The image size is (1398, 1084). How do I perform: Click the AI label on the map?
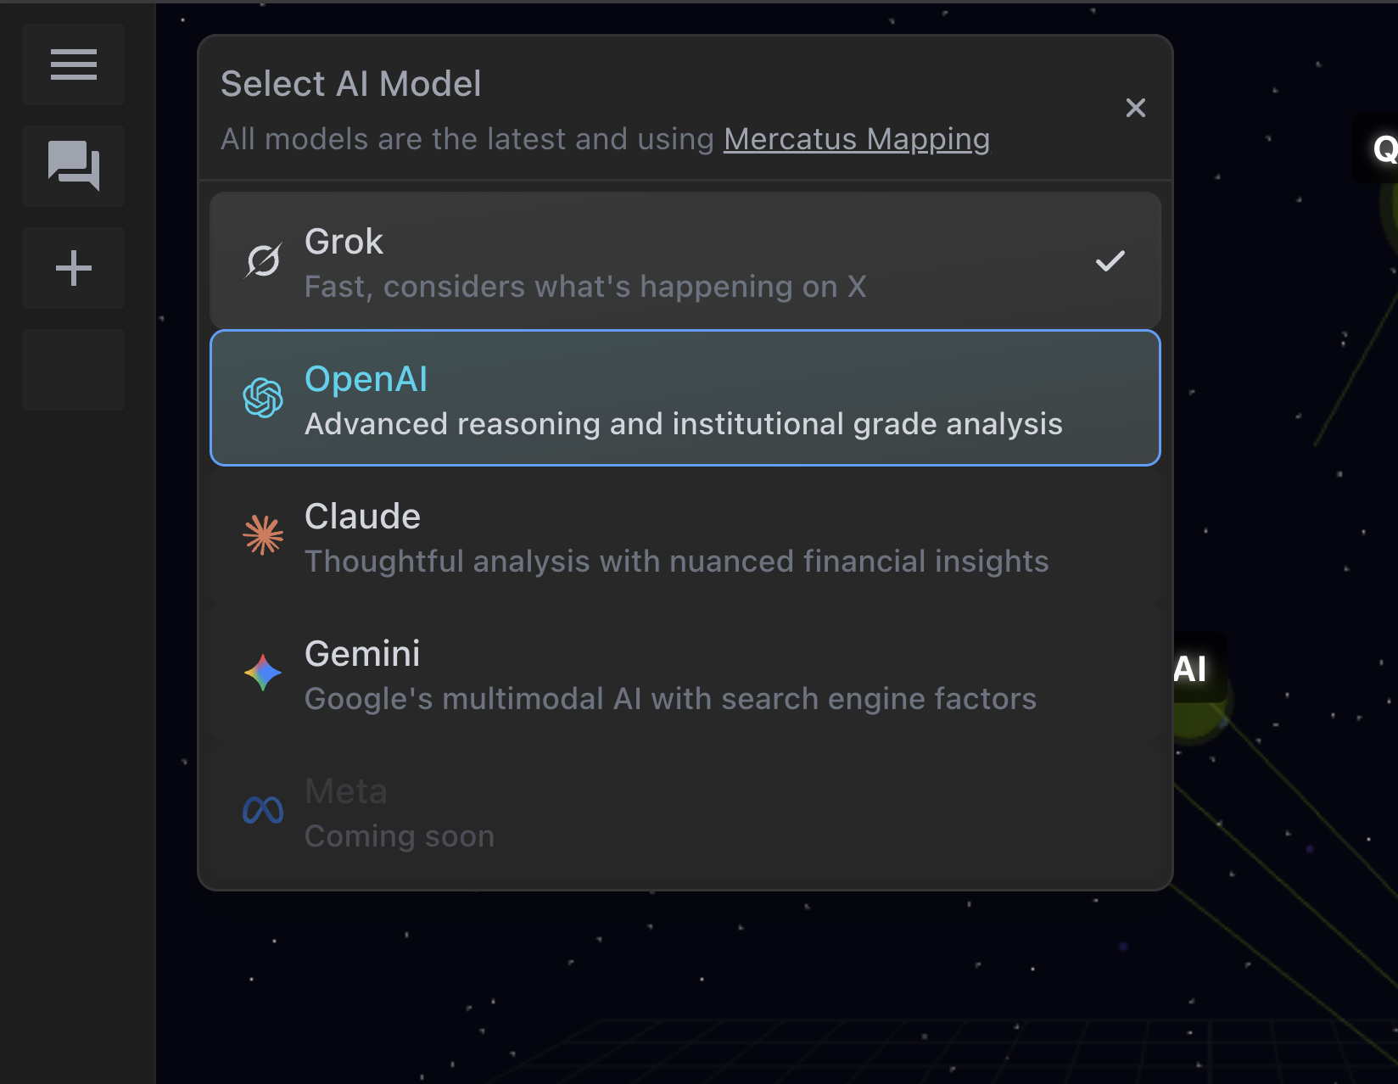[1191, 669]
